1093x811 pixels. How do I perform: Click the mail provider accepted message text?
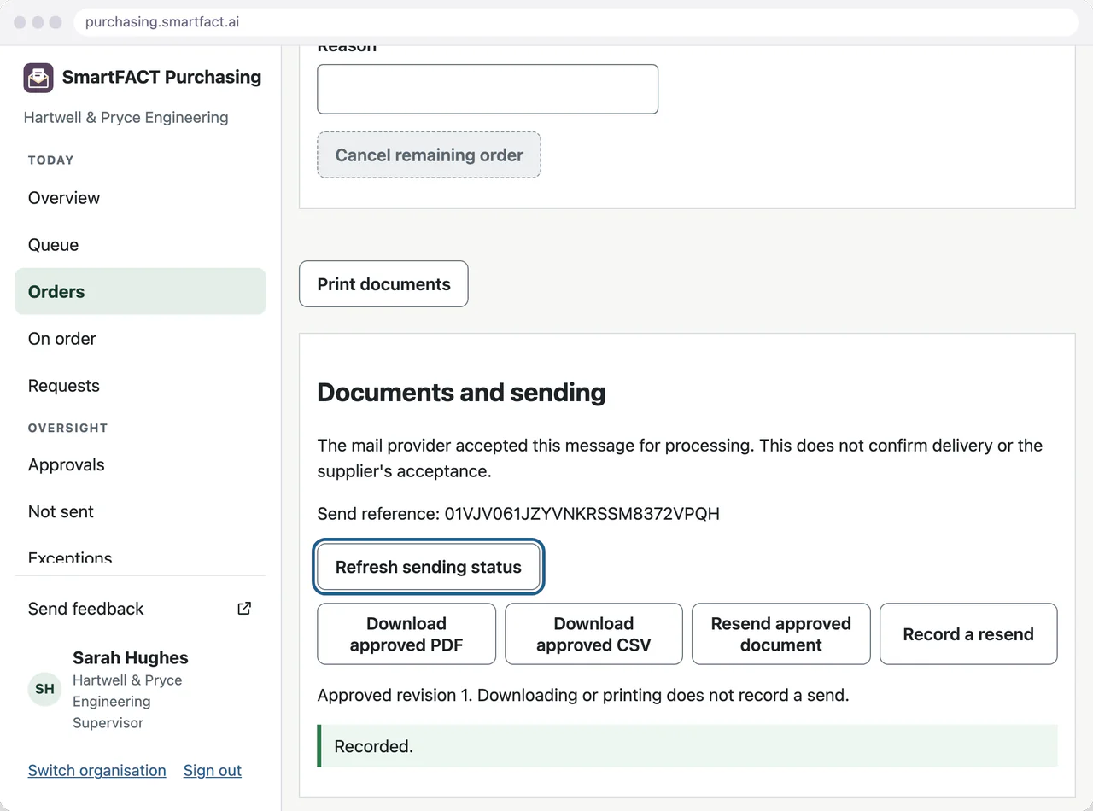point(680,458)
